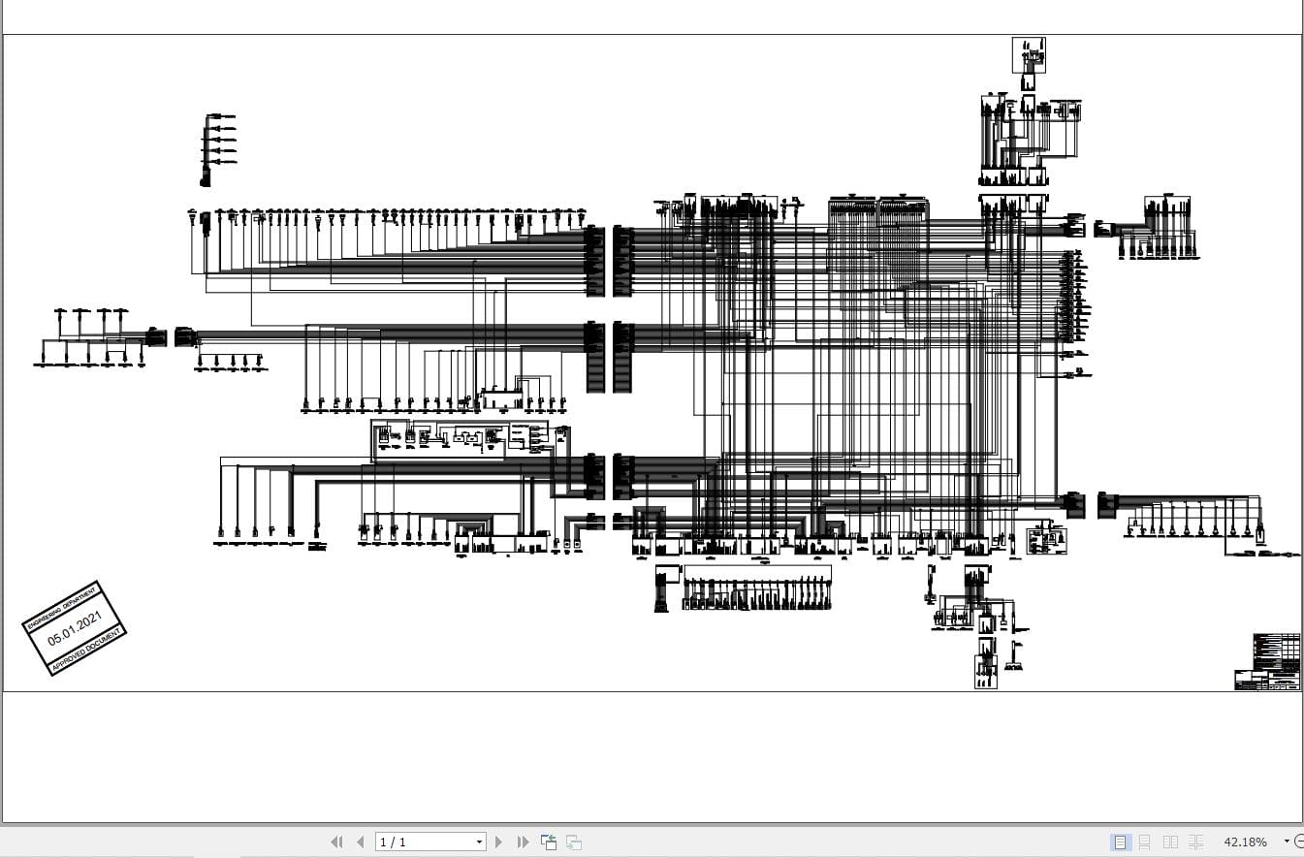Screen dimensions: 1304x858
Task: Open the zoom level dropdown
Action: [1287, 842]
